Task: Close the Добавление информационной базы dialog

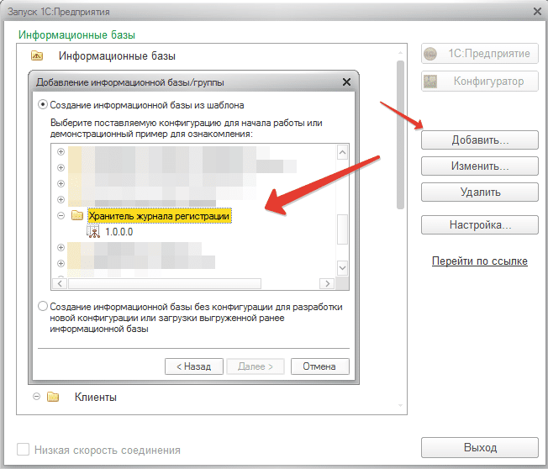Action: (346, 82)
